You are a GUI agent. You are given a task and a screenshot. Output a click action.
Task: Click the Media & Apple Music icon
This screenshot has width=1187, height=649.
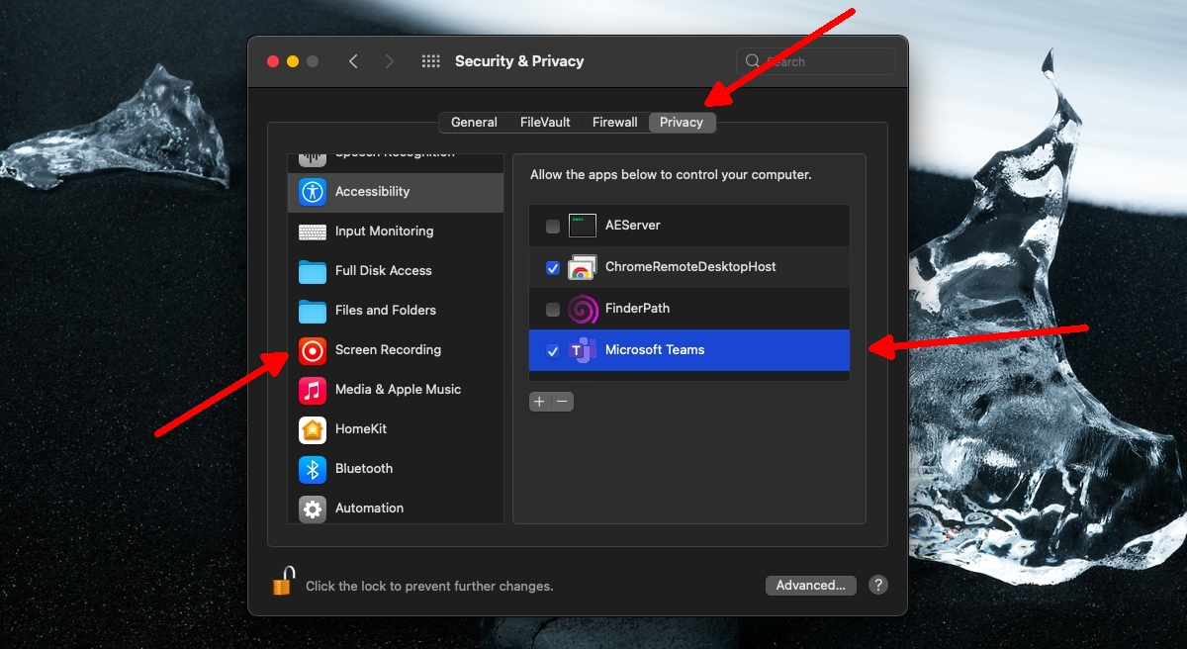(313, 390)
